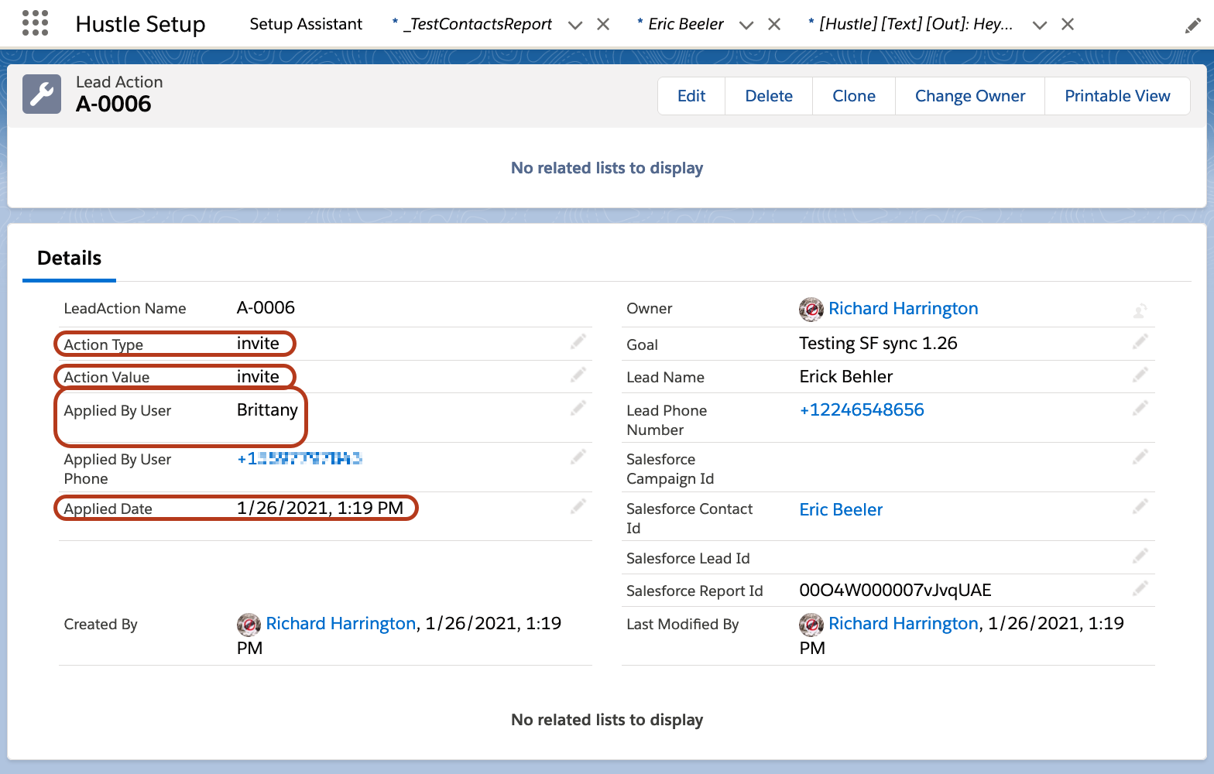
Task: Click the change owner icon beside Owner
Action: coord(1140,310)
